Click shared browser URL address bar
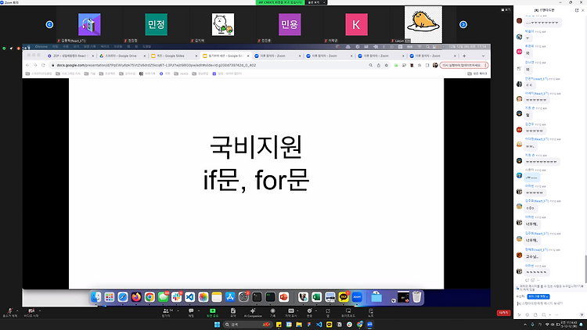Viewport: 587px width, 330px height. tap(210, 65)
